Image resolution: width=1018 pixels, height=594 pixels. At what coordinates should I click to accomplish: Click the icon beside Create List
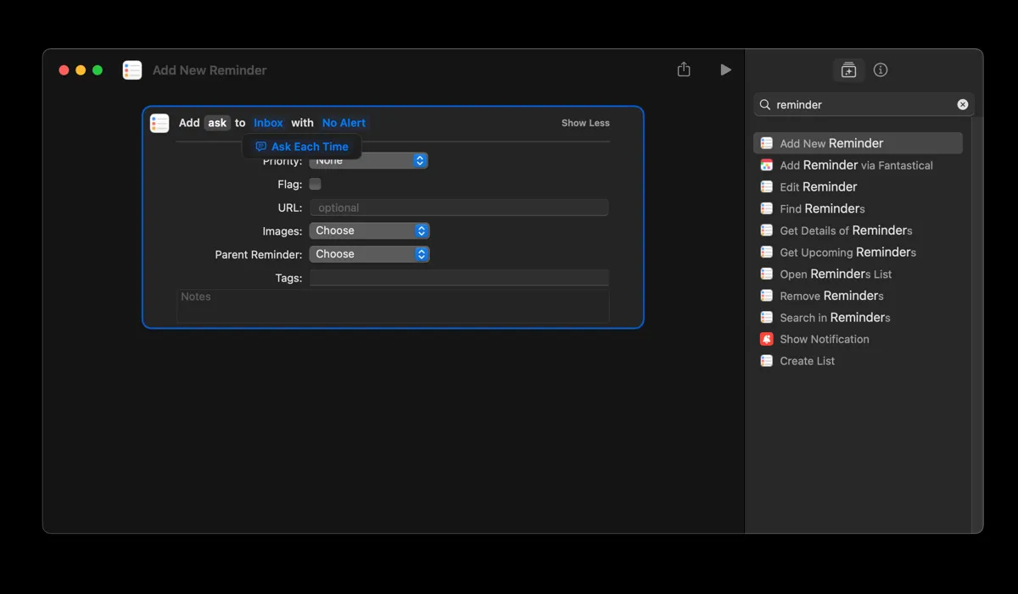pyautogui.click(x=766, y=361)
